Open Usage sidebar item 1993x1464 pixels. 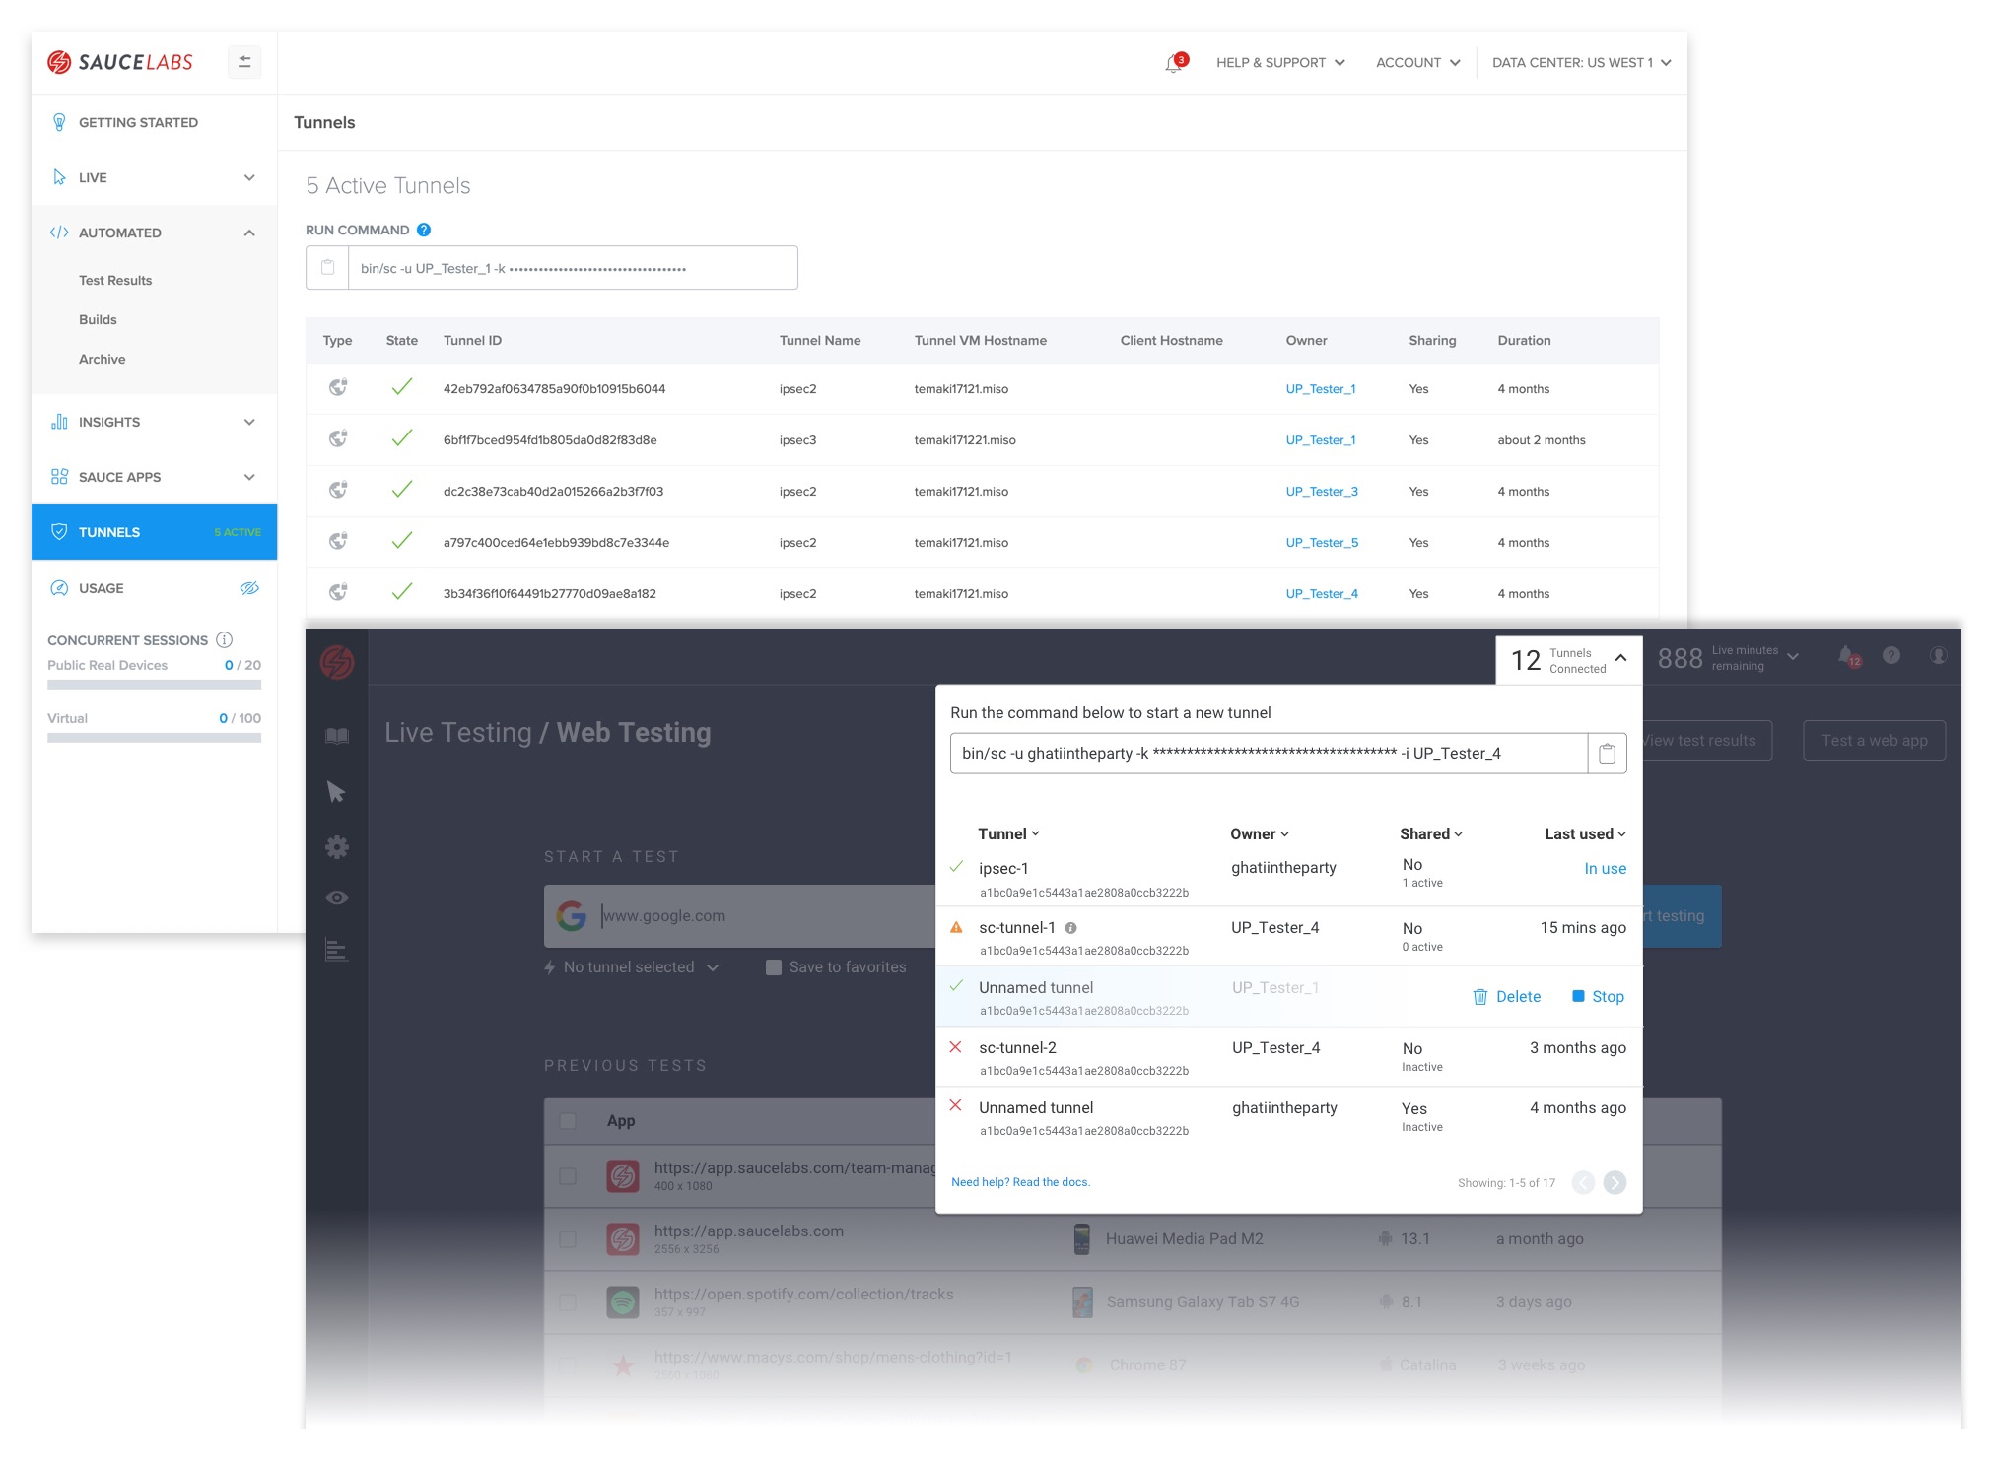(x=101, y=589)
